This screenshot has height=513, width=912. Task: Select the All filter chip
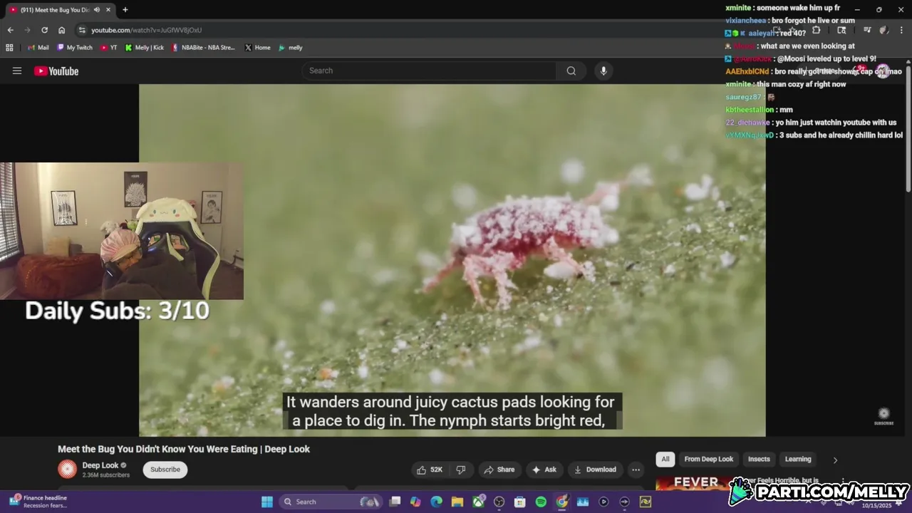665,459
